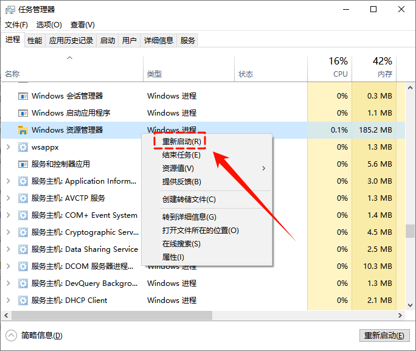Click the horizontal scrollbar left arrow
The height and width of the screenshot is (351, 416).
[x=6, y=316]
